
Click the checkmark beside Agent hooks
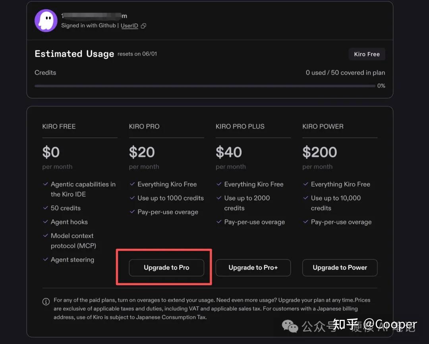coord(45,221)
